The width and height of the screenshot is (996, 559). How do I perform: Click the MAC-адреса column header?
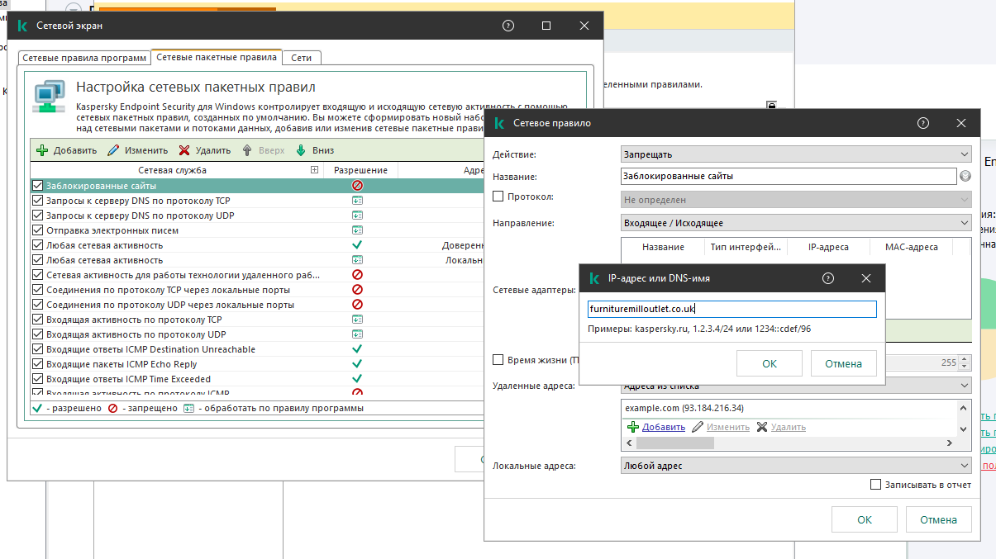tap(911, 247)
